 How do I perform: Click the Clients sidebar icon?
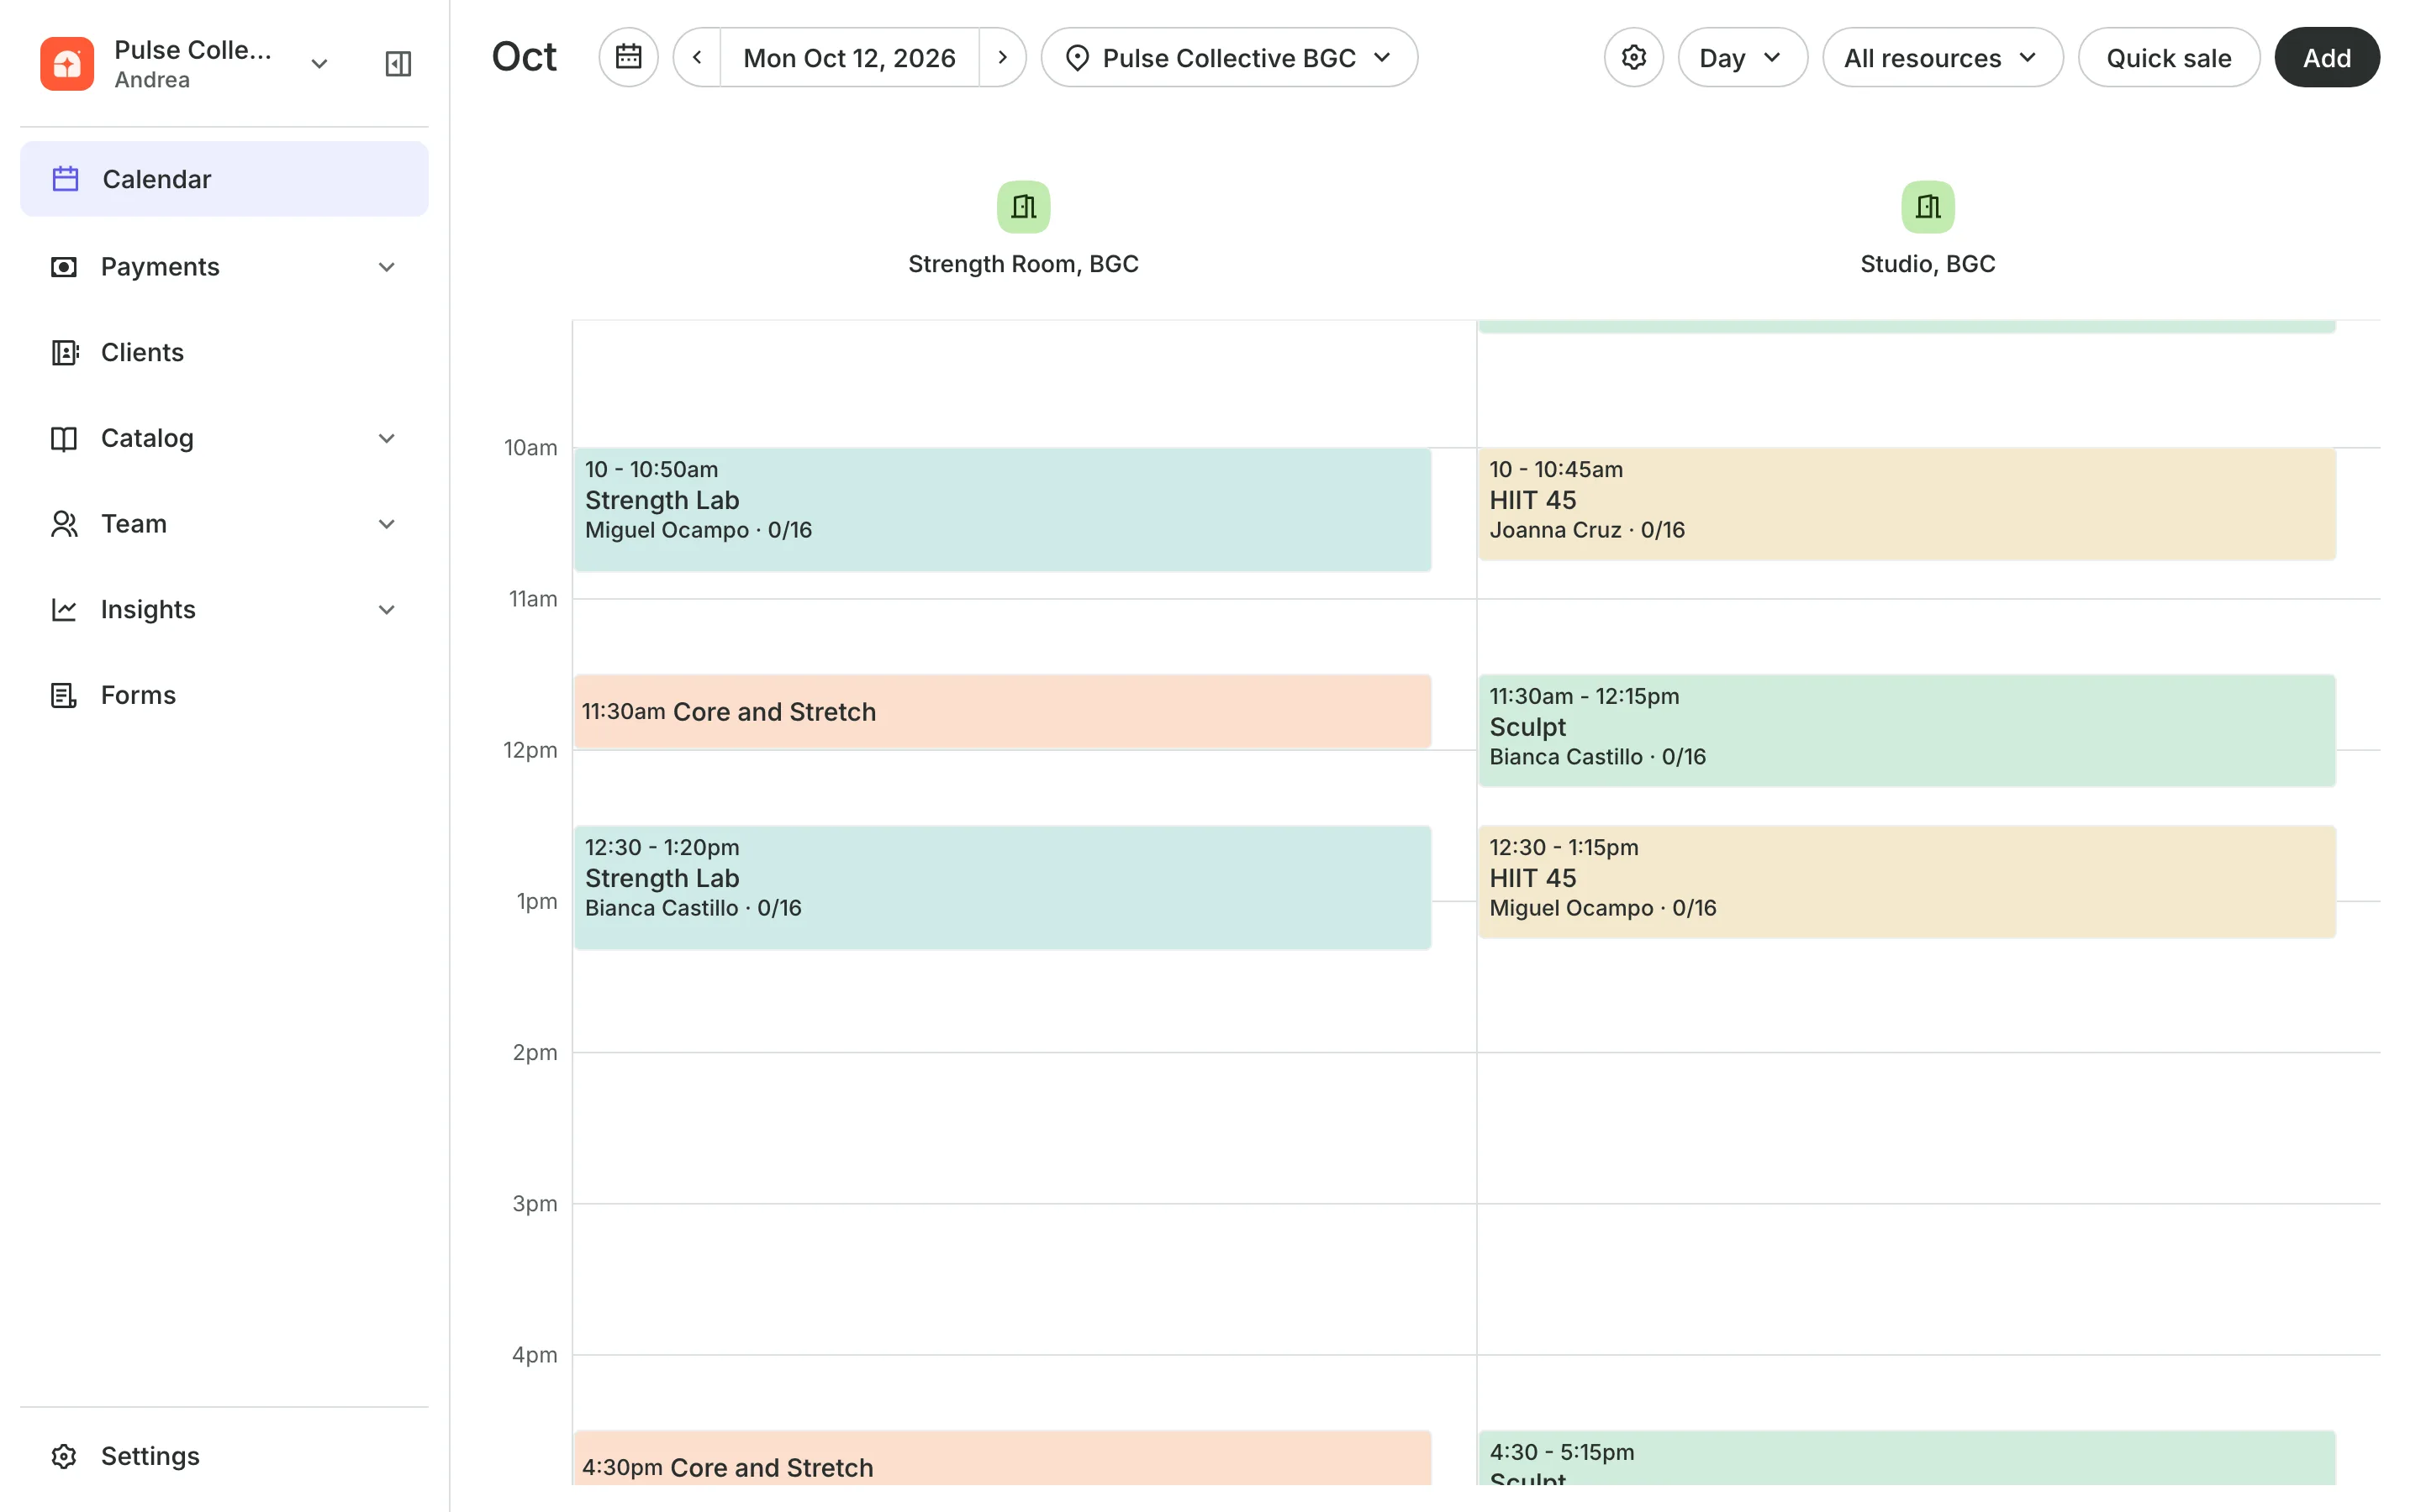click(64, 353)
